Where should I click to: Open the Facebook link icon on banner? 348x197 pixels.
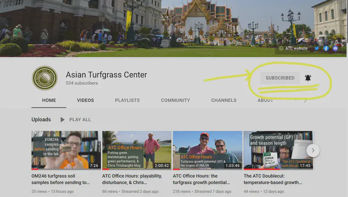click(x=326, y=48)
